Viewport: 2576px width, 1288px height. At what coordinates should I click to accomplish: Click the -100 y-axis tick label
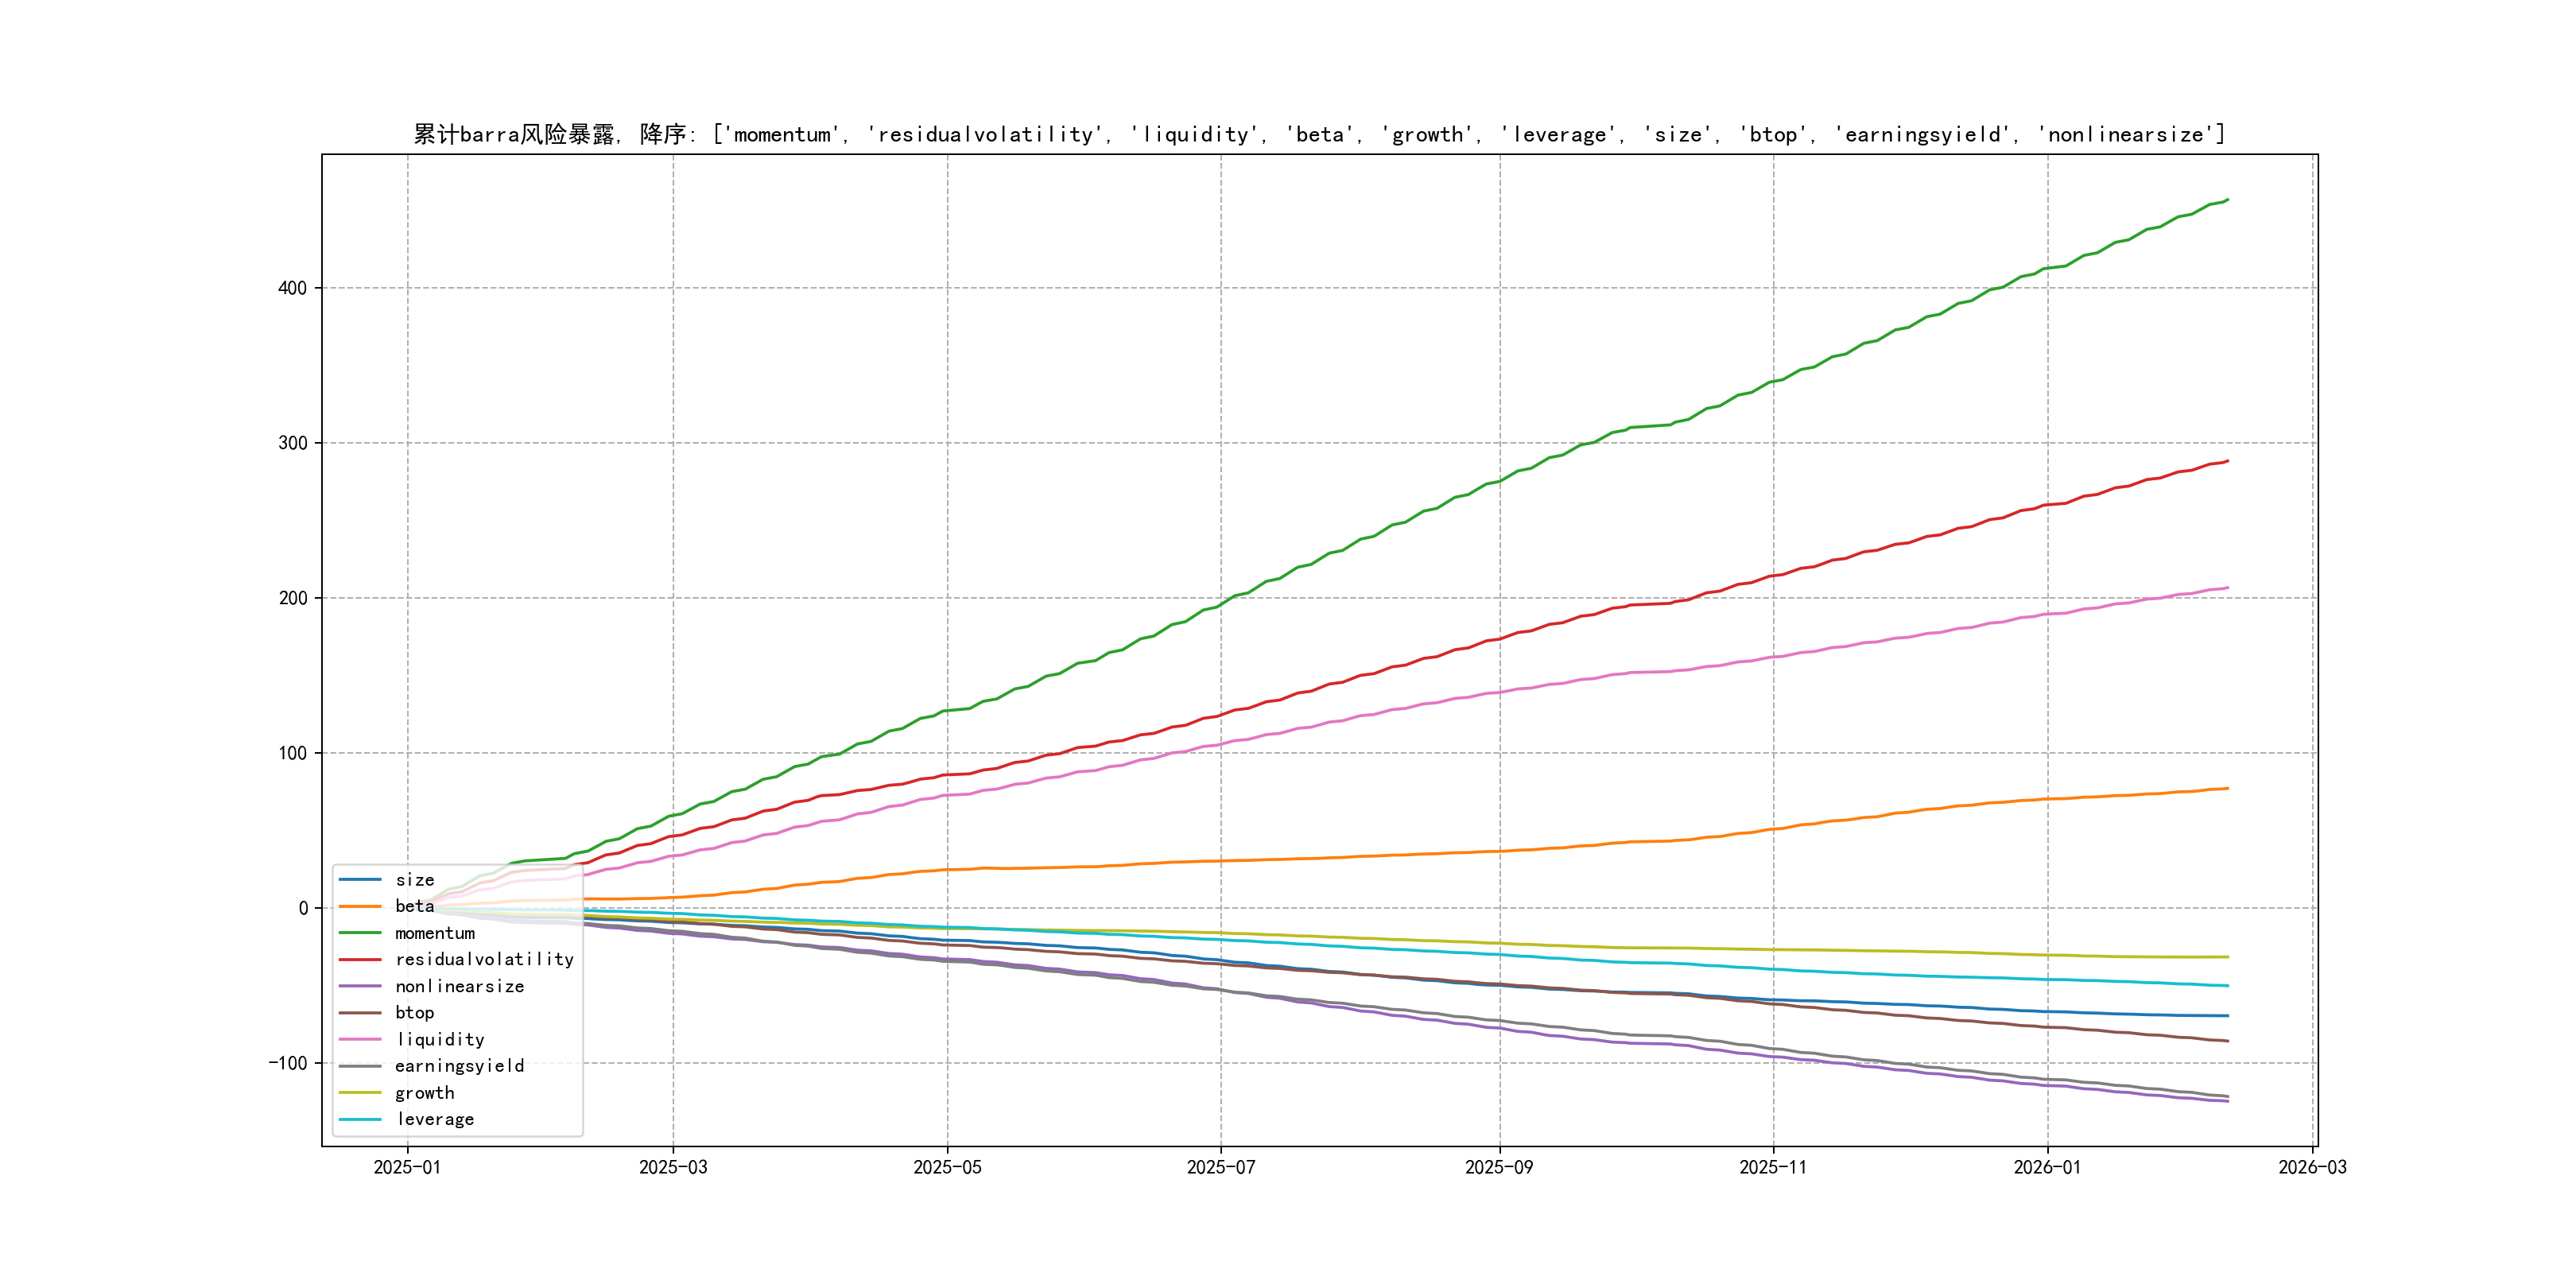point(288,1063)
